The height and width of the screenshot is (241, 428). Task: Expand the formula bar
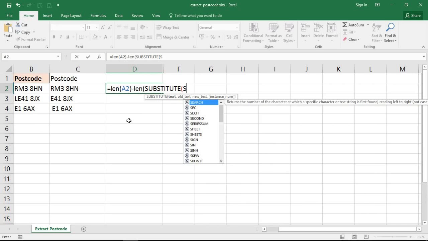[424, 57]
